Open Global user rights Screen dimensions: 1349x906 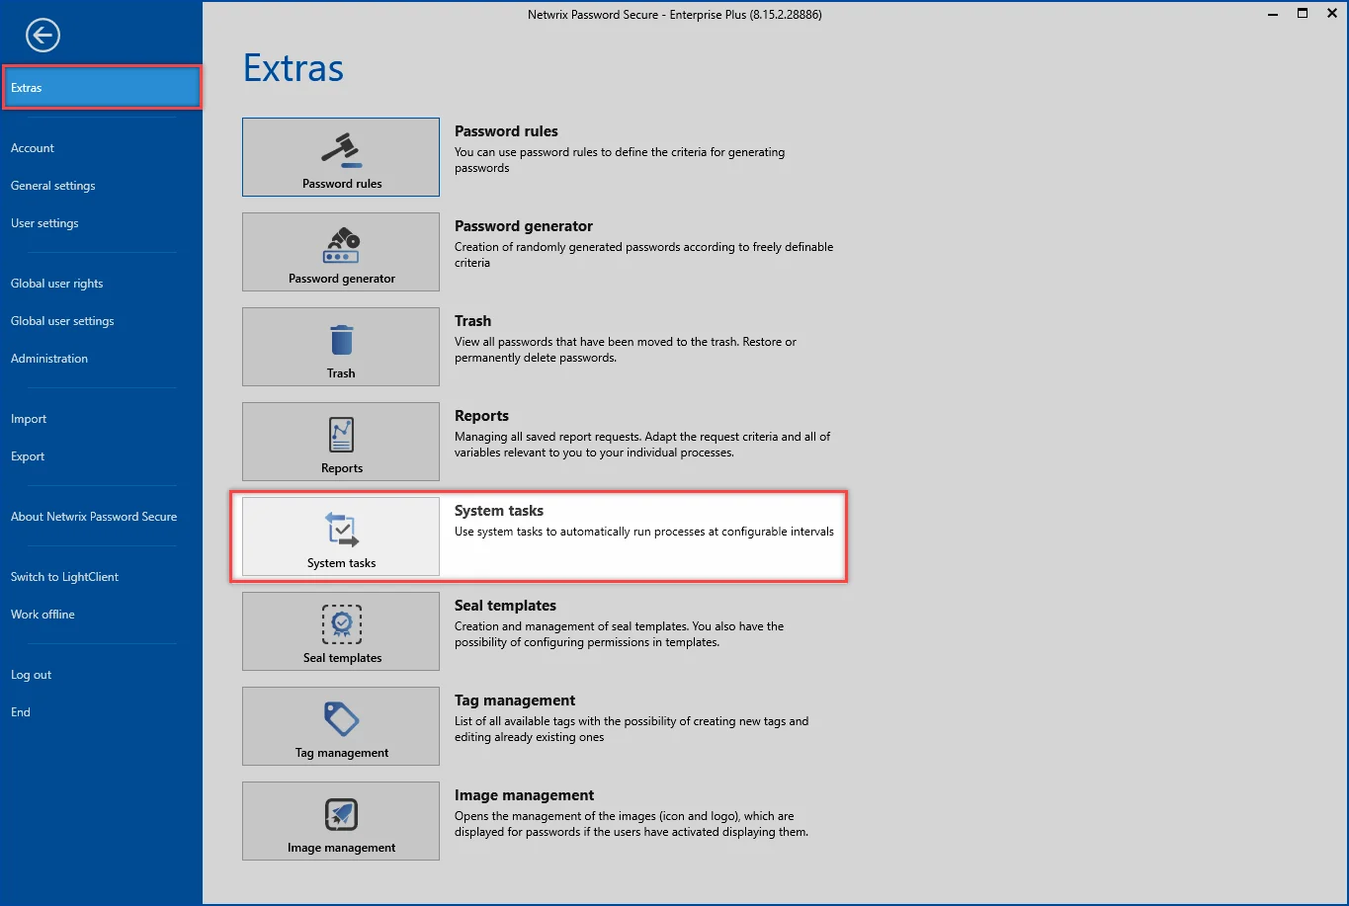coord(57,284)
